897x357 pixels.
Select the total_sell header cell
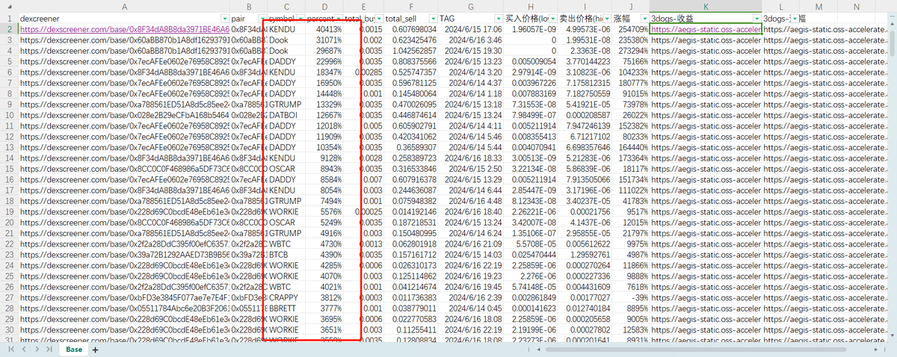[410, 17]
